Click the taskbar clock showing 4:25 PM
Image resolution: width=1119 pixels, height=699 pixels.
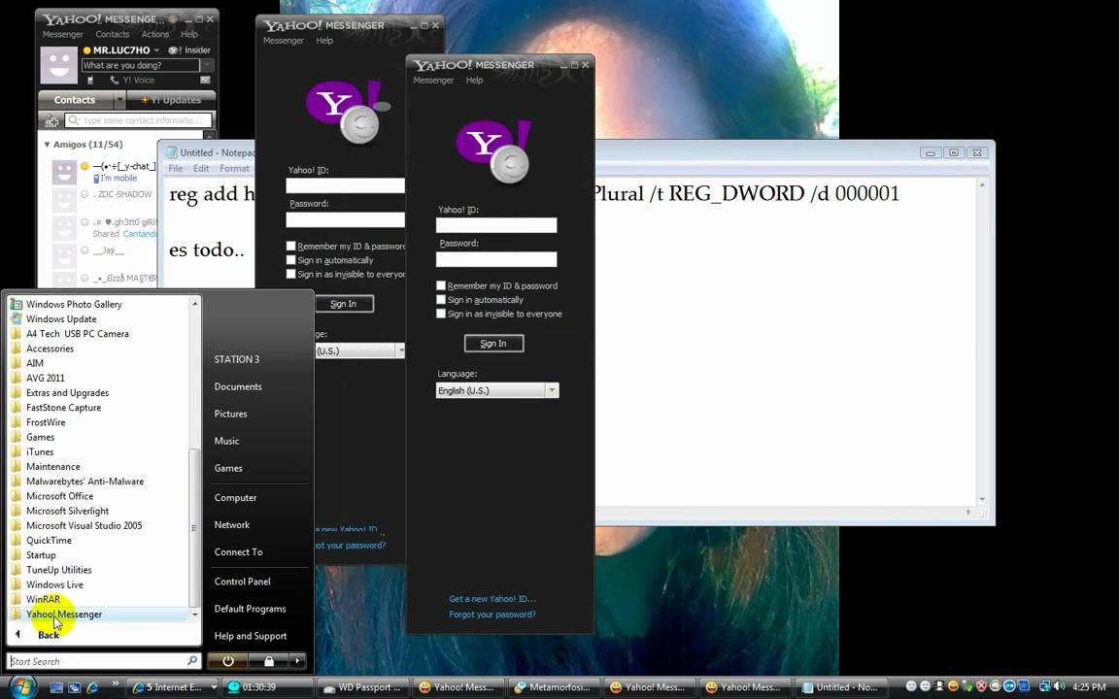point(1088,687)
